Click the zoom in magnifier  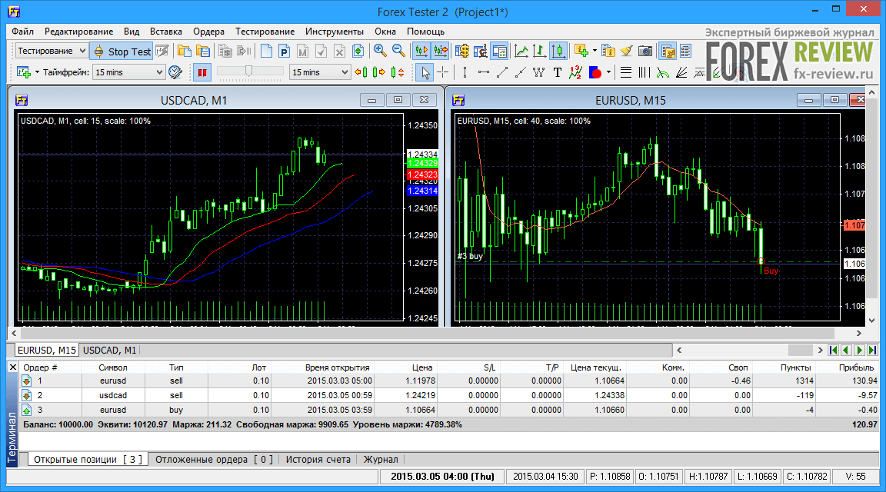pos(380,52)
